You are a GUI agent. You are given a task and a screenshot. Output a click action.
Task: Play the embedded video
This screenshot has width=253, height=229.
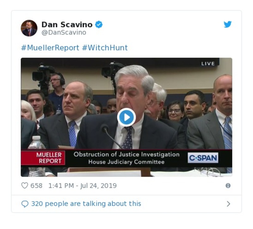click(126, 117)
